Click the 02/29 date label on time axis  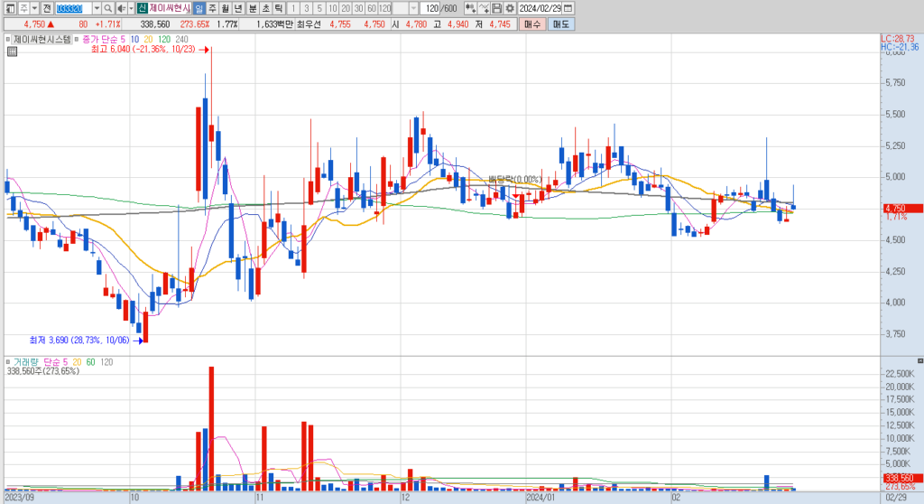(x=896, y=498)
